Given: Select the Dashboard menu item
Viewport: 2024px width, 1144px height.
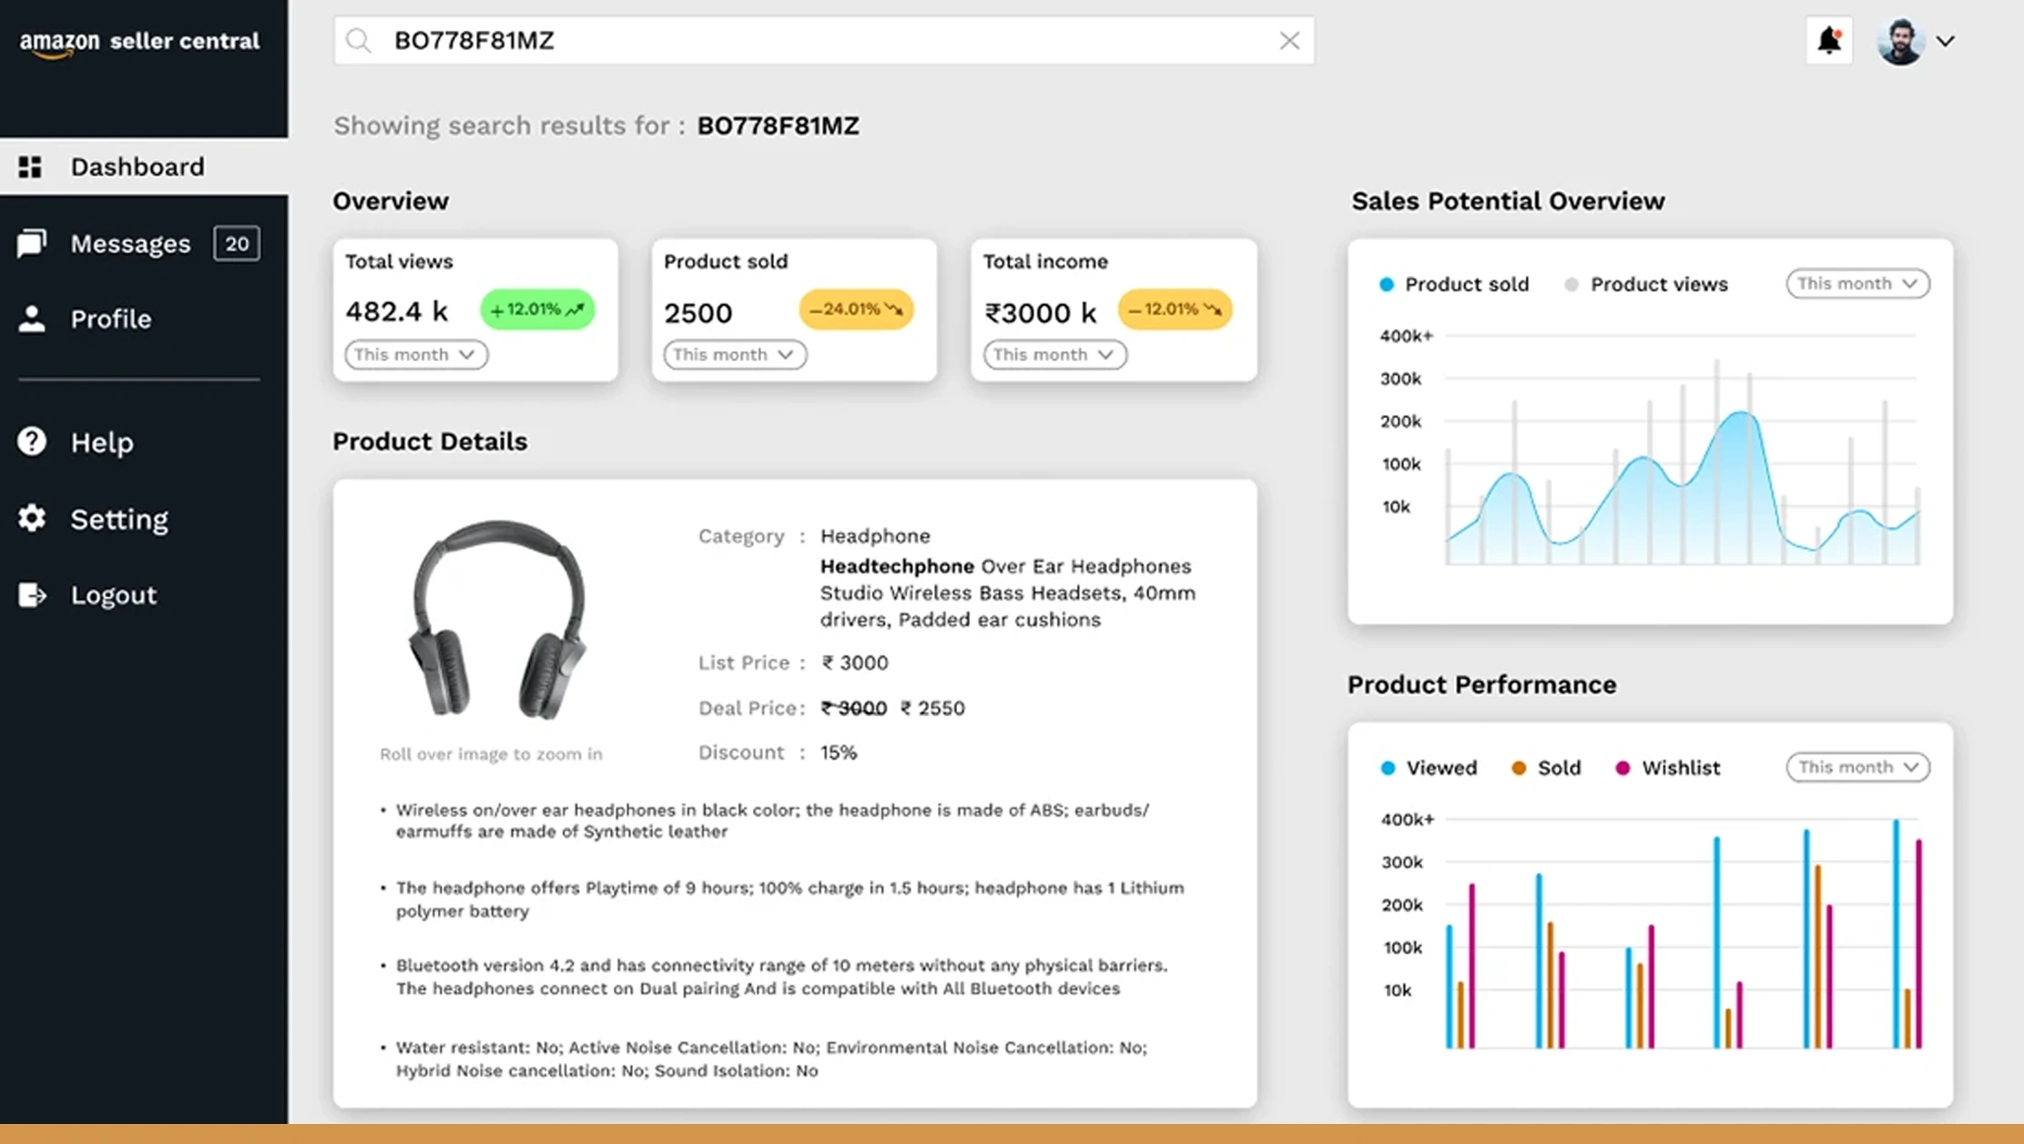Looking at the screenshot, I should pos(137,167).
